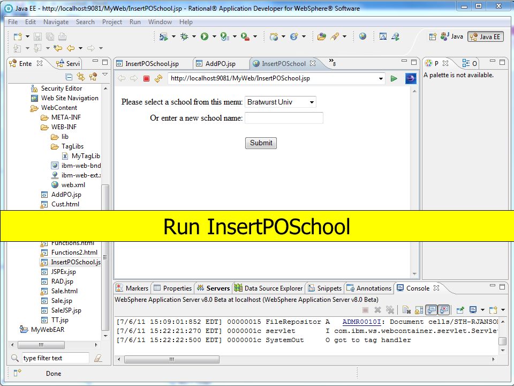Switch to Java perspective
Image resolution: width=514 pixels, height=386 pixels.
pyautogui.click(x=452, y=36)
